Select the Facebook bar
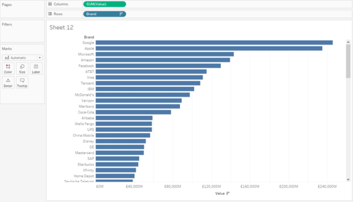 coord(158,66)
